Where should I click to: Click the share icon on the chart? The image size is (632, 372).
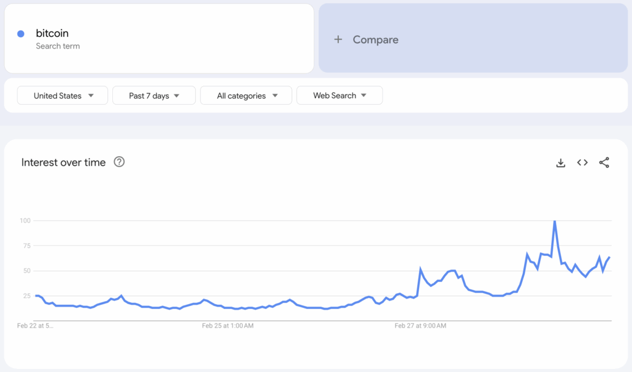[x=604, y=162]
